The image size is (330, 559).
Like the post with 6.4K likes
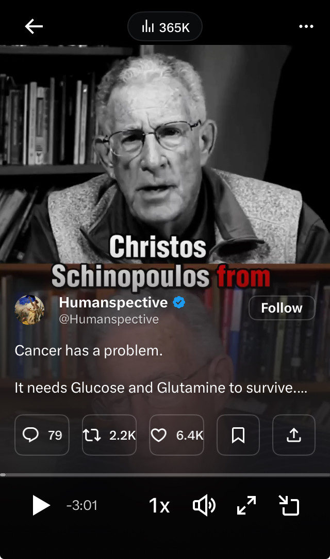pos(176,435)
